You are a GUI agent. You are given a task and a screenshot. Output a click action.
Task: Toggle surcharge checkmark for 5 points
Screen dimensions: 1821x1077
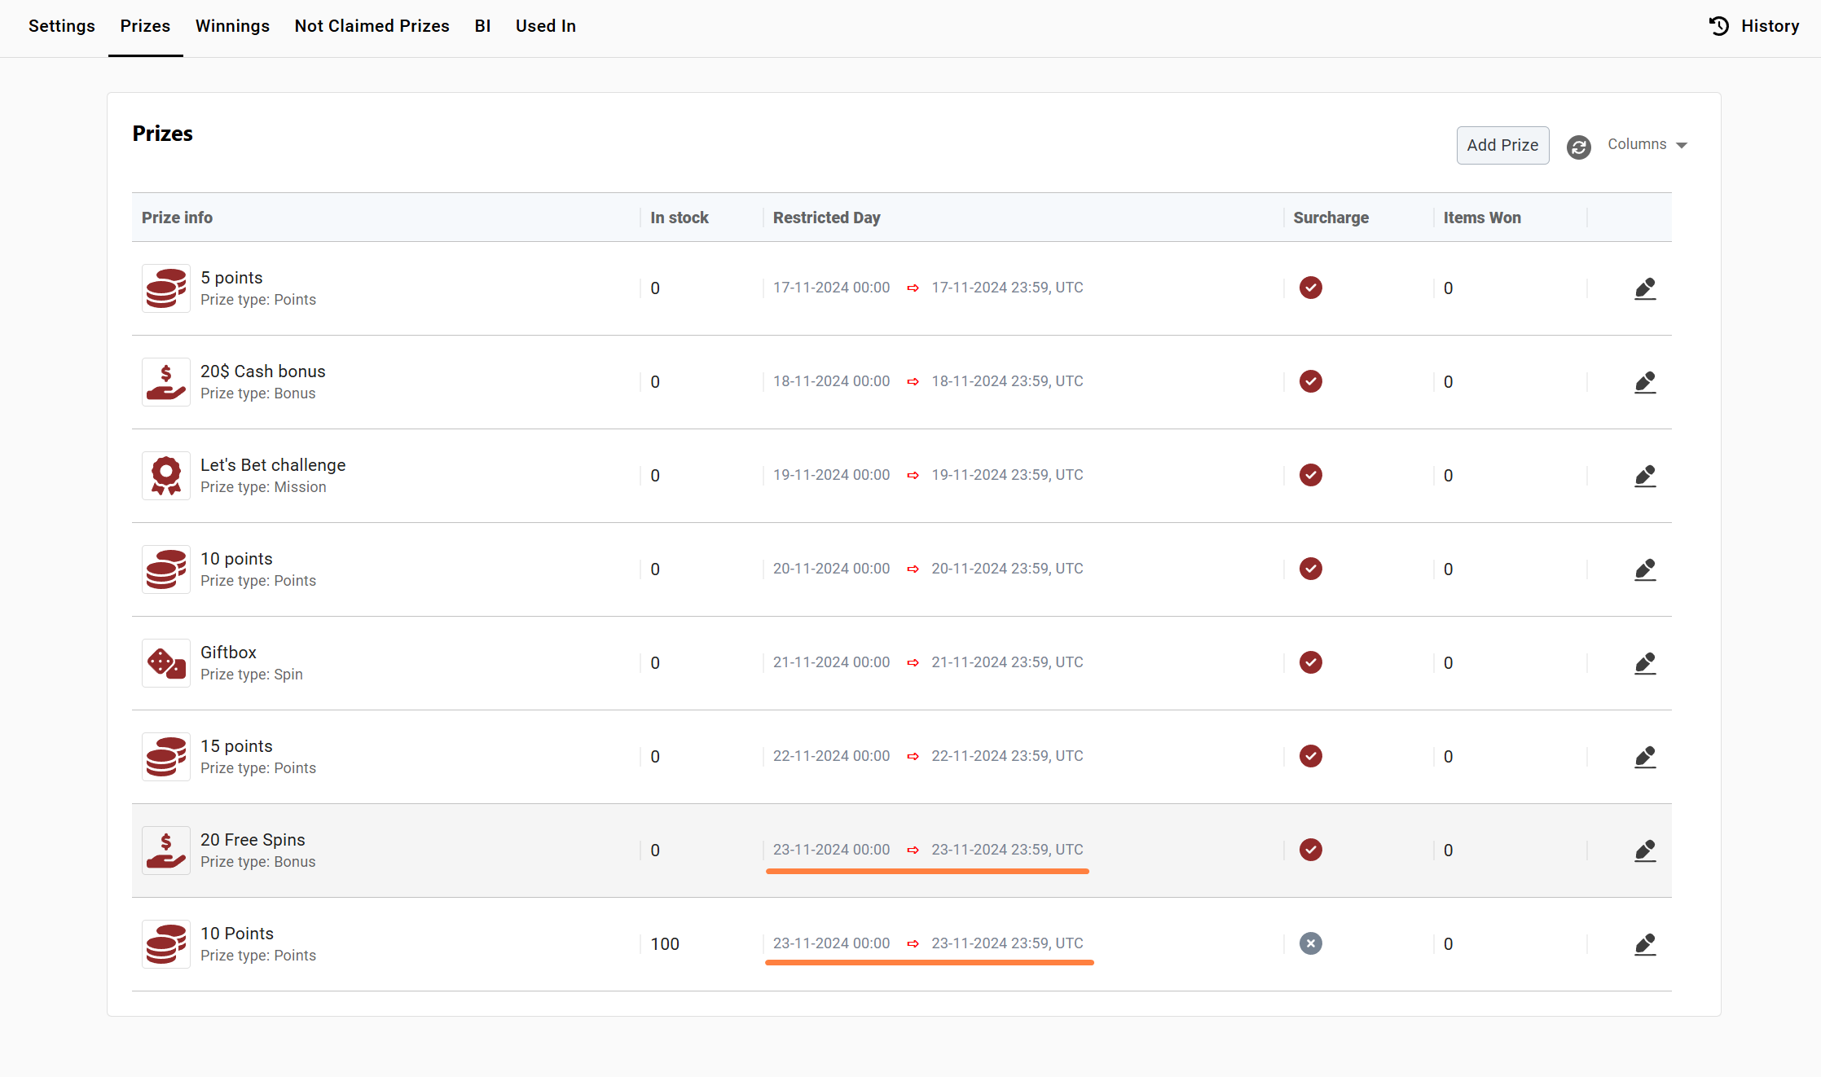click(1310, 288)
